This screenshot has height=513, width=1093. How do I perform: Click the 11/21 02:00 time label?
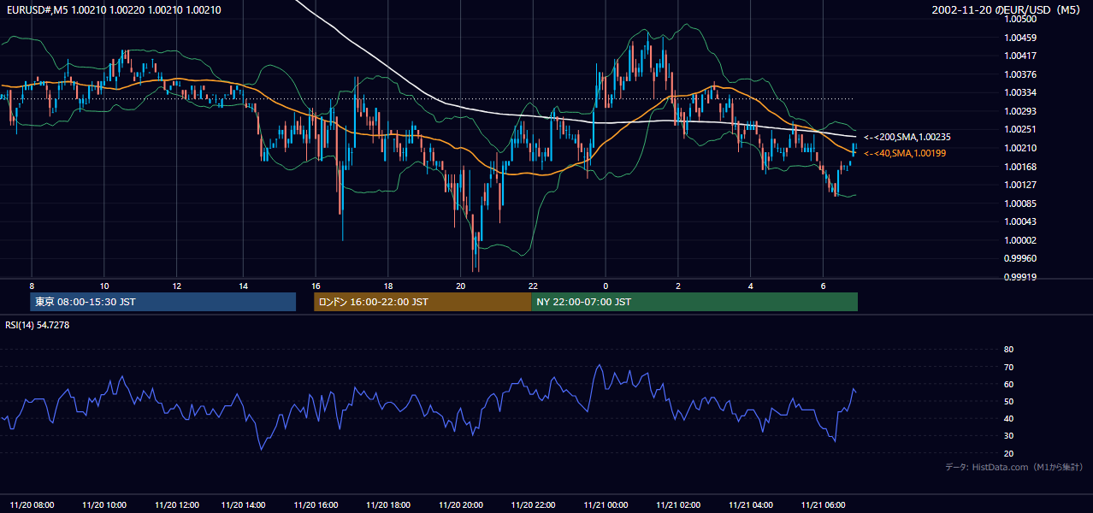click(x=678, y=505)
